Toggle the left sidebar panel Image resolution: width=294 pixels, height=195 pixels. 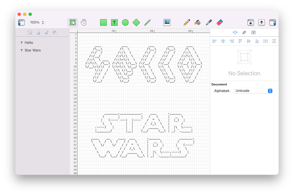(x=21, y=22)
